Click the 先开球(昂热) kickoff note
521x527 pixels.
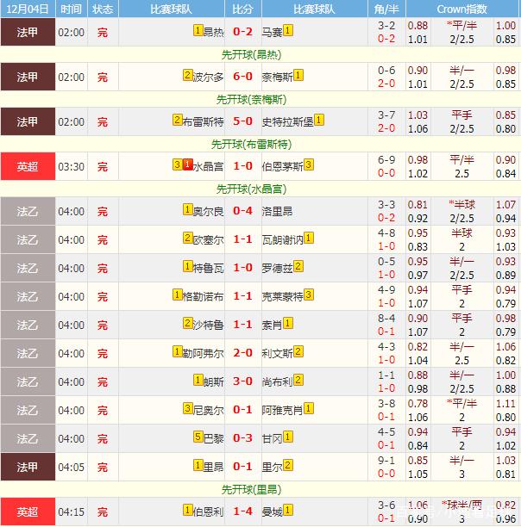(251, 54)
